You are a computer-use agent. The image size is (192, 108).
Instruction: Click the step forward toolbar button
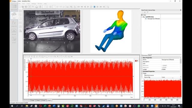pyautogui.click(x=97, y=7)
